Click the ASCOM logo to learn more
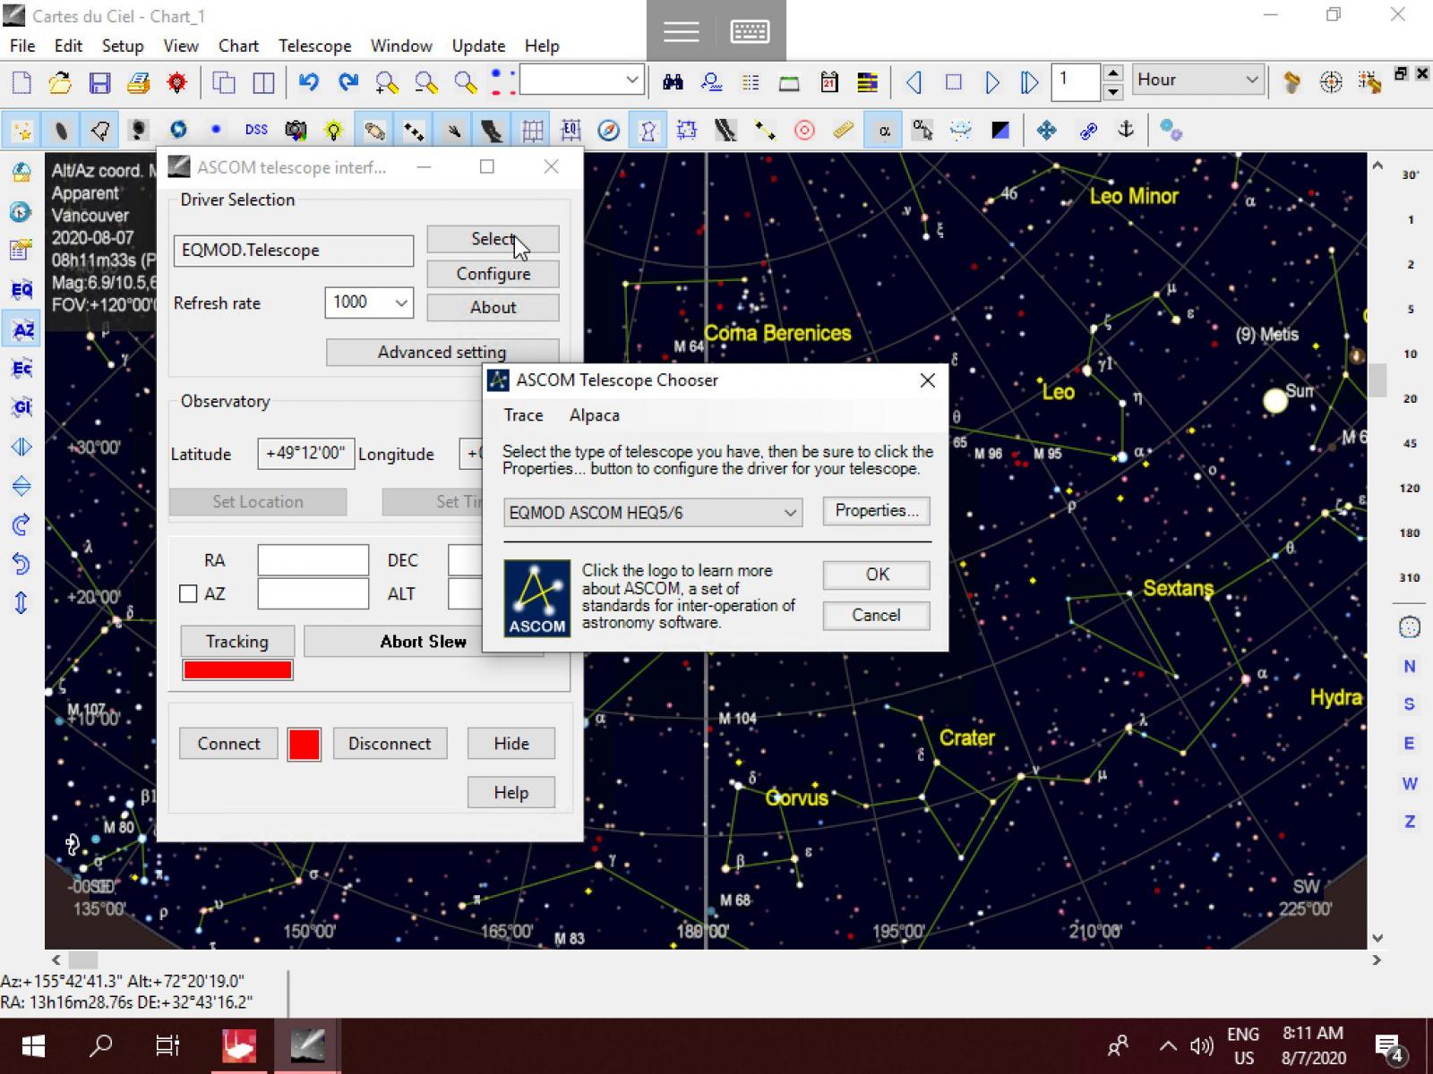1433x1074 pixels. (536, 598)
